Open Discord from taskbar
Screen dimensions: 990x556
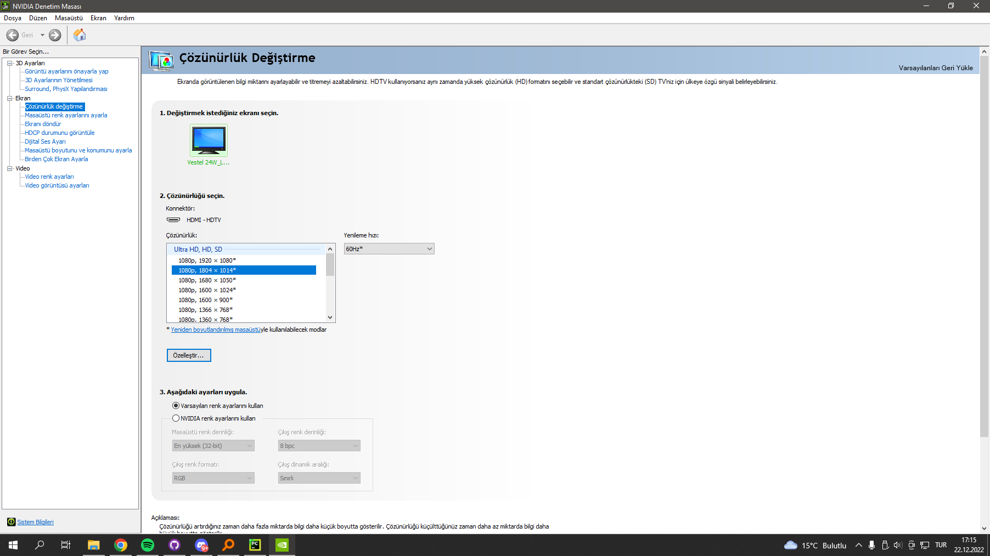point(201,545)
